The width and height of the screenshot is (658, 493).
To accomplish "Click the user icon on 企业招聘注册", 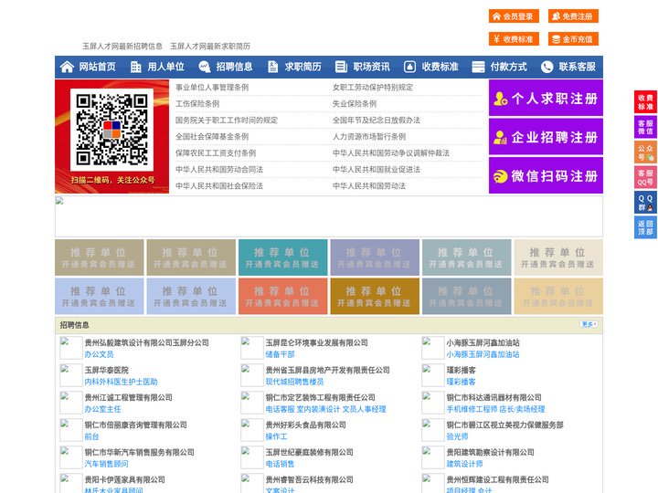I will (500, 137).
